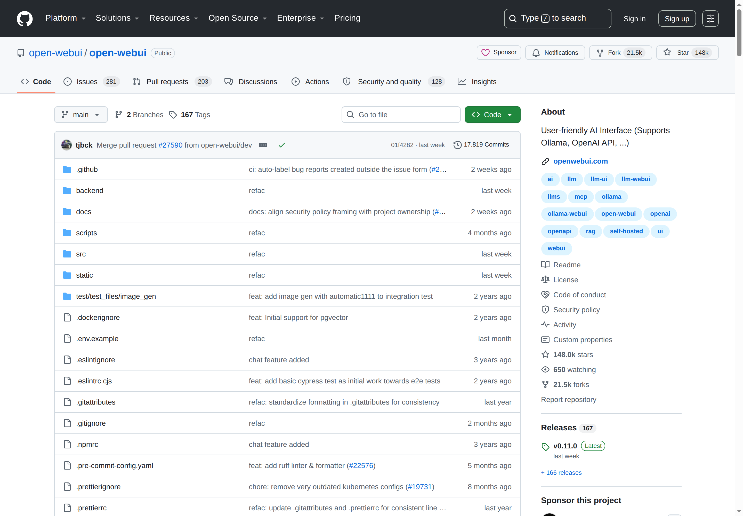Click the open-webui owner link
The width and height of the screenshot is (743, 516).
click(56, 53)
